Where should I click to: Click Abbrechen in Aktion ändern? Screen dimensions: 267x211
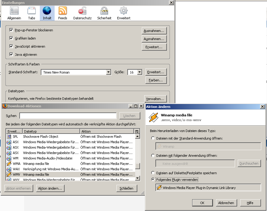click(x=226, y=203)
